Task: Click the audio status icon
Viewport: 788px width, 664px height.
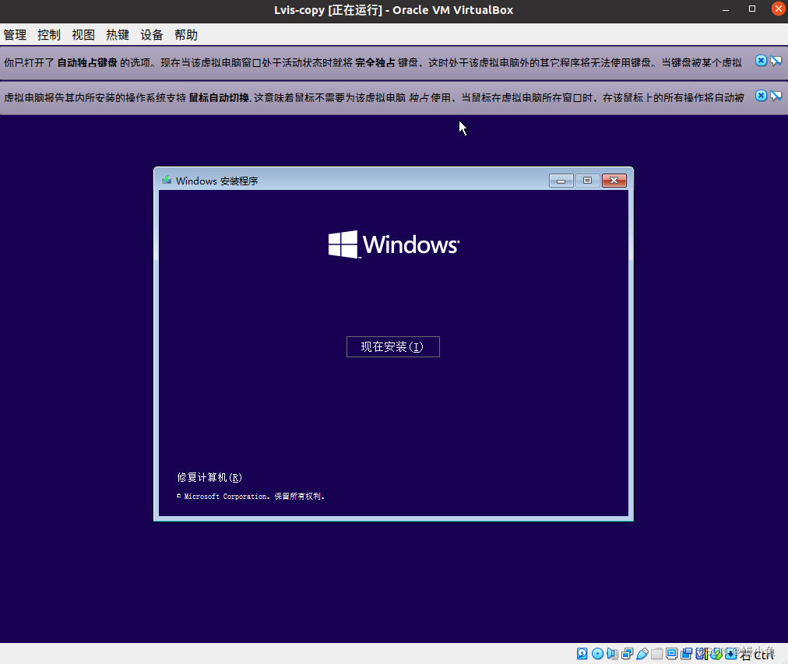Action: pyautogui.click(x=612, y=653)
